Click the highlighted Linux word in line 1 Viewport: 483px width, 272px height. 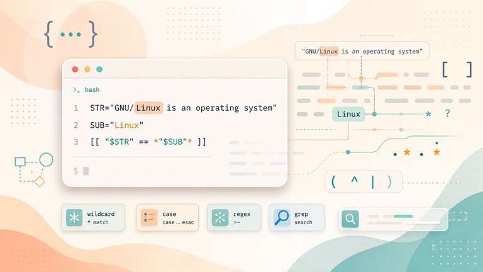click(148, 108)
